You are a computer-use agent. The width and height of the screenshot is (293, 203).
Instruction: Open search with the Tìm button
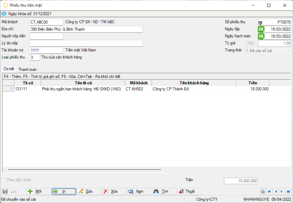pos(164,191)
